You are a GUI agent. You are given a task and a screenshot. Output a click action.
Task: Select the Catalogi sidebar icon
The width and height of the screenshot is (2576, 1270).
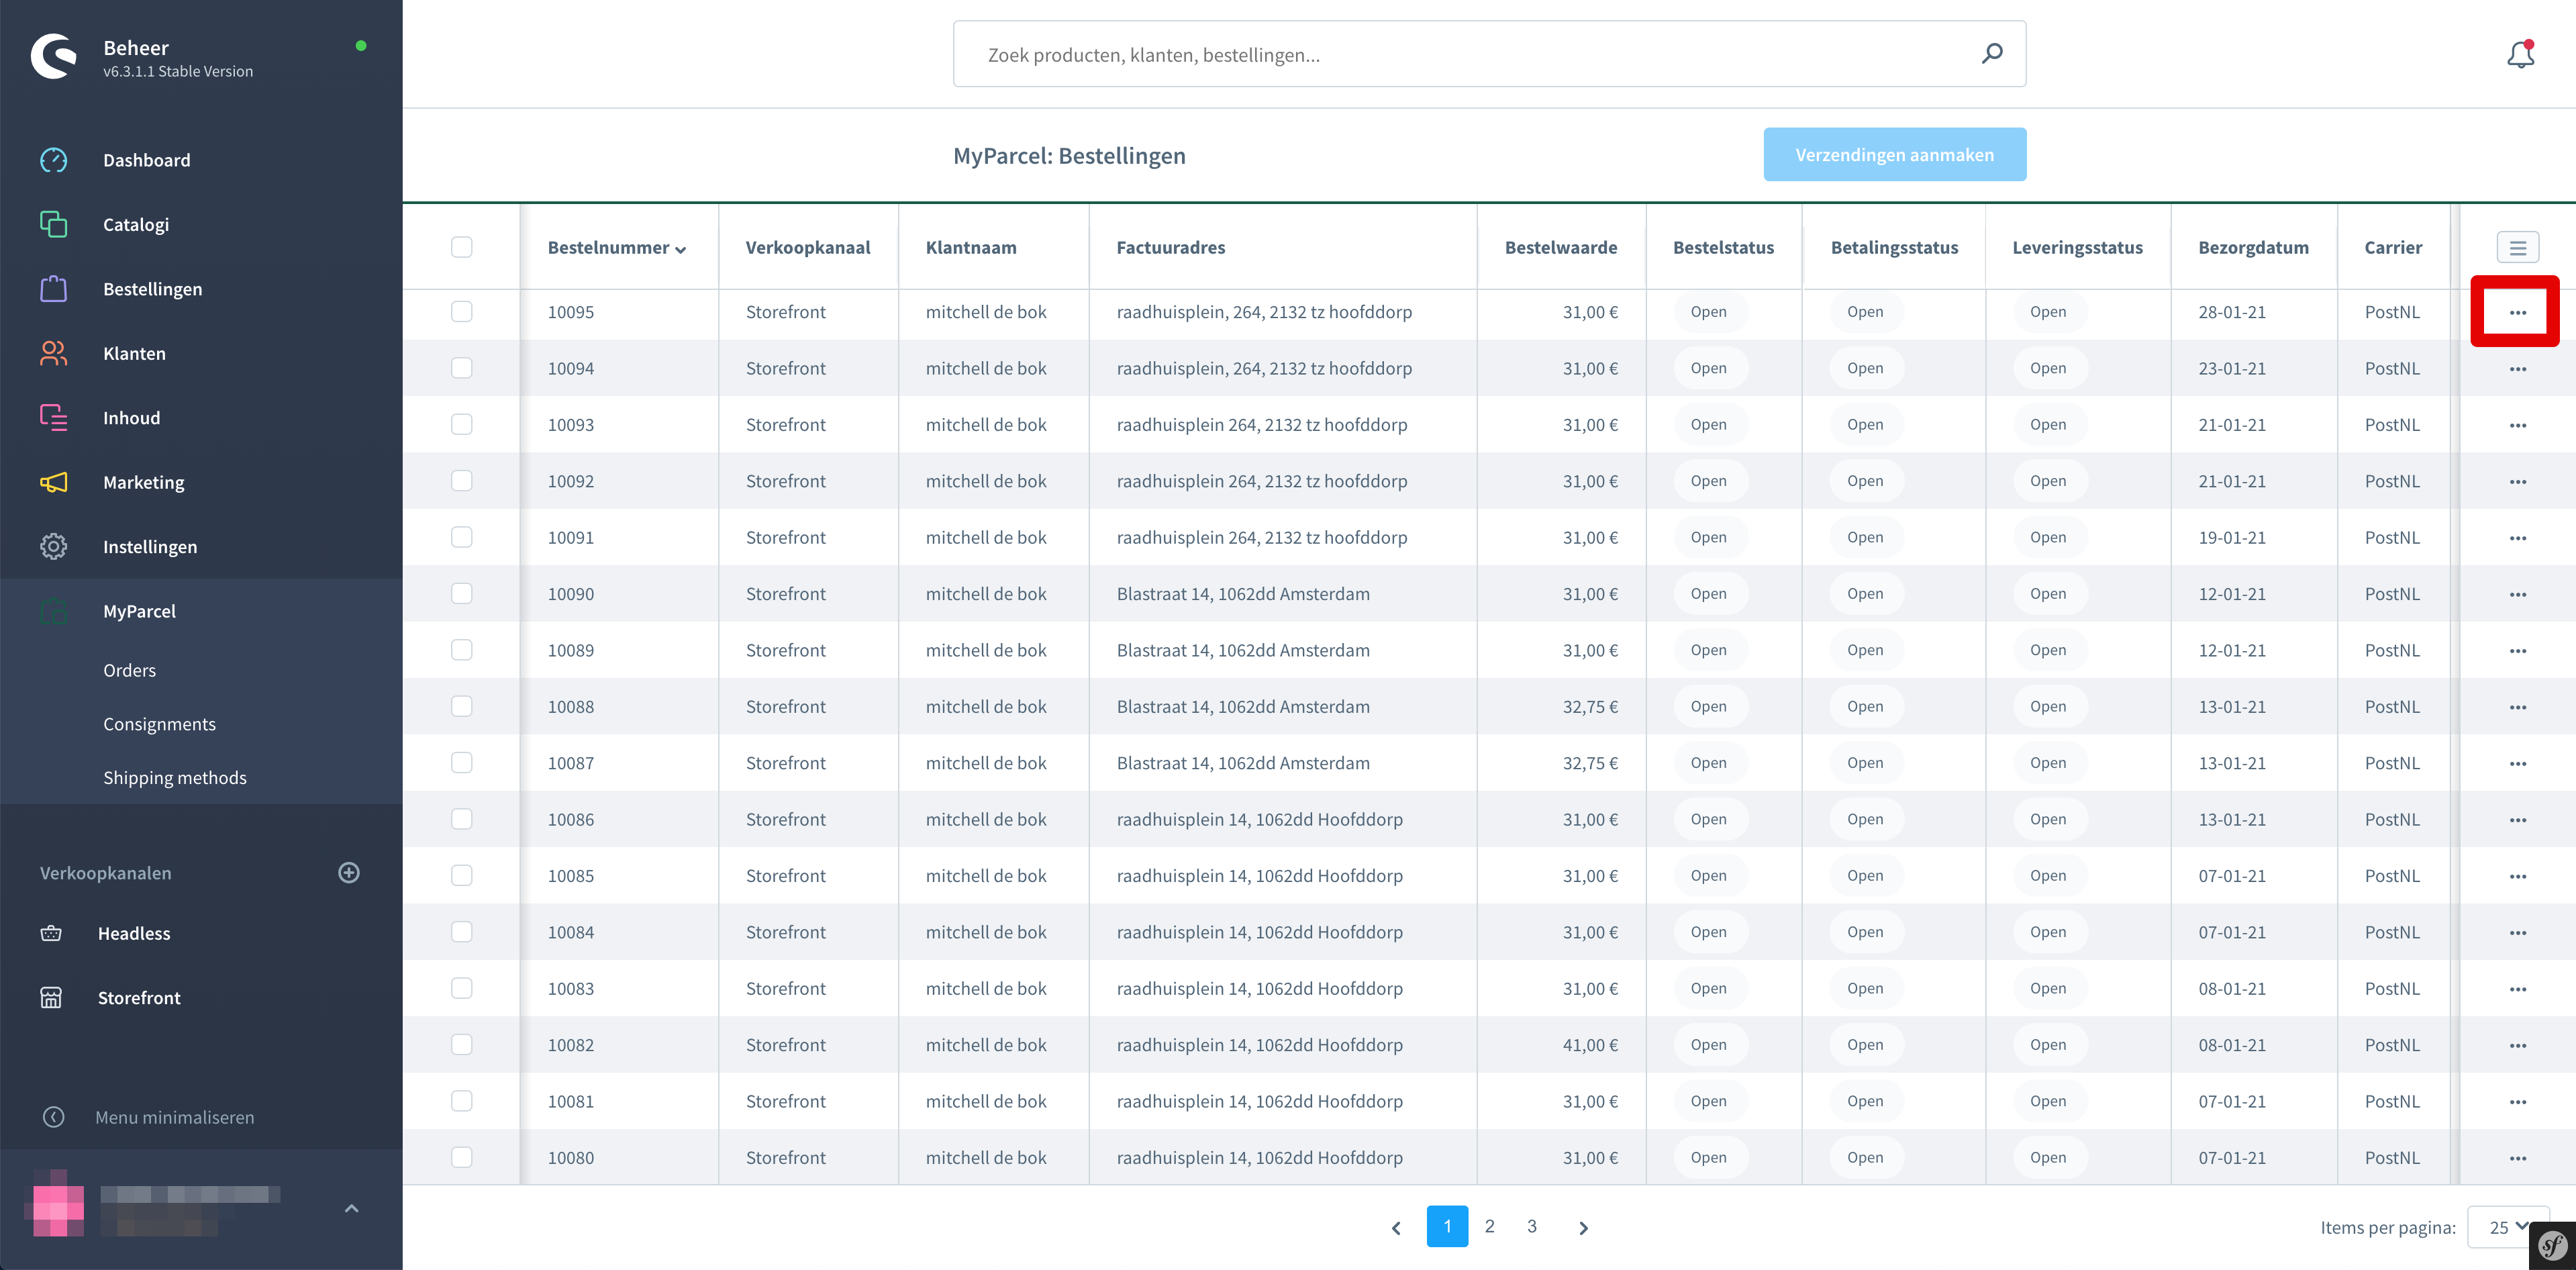pyautogui.click(x=53, y=224)
